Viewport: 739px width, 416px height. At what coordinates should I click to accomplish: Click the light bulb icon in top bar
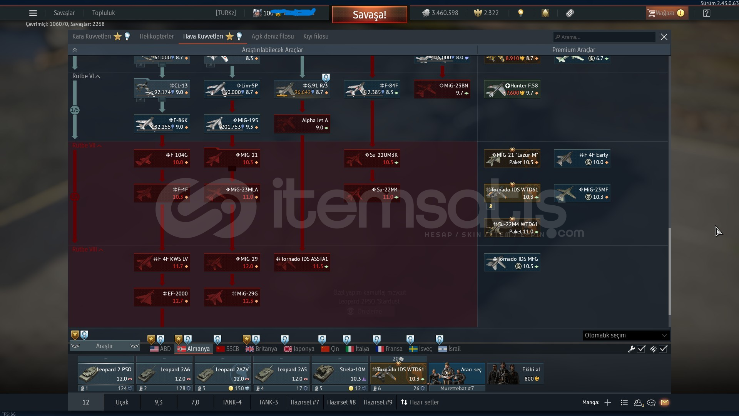[521, 13]
